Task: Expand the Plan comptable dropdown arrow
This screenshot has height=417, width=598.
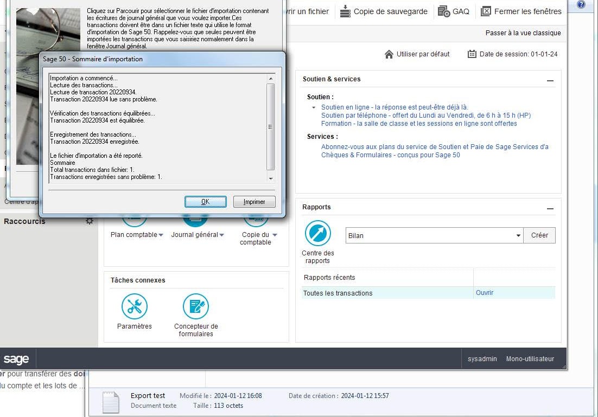Action: (x=161, y=235)
